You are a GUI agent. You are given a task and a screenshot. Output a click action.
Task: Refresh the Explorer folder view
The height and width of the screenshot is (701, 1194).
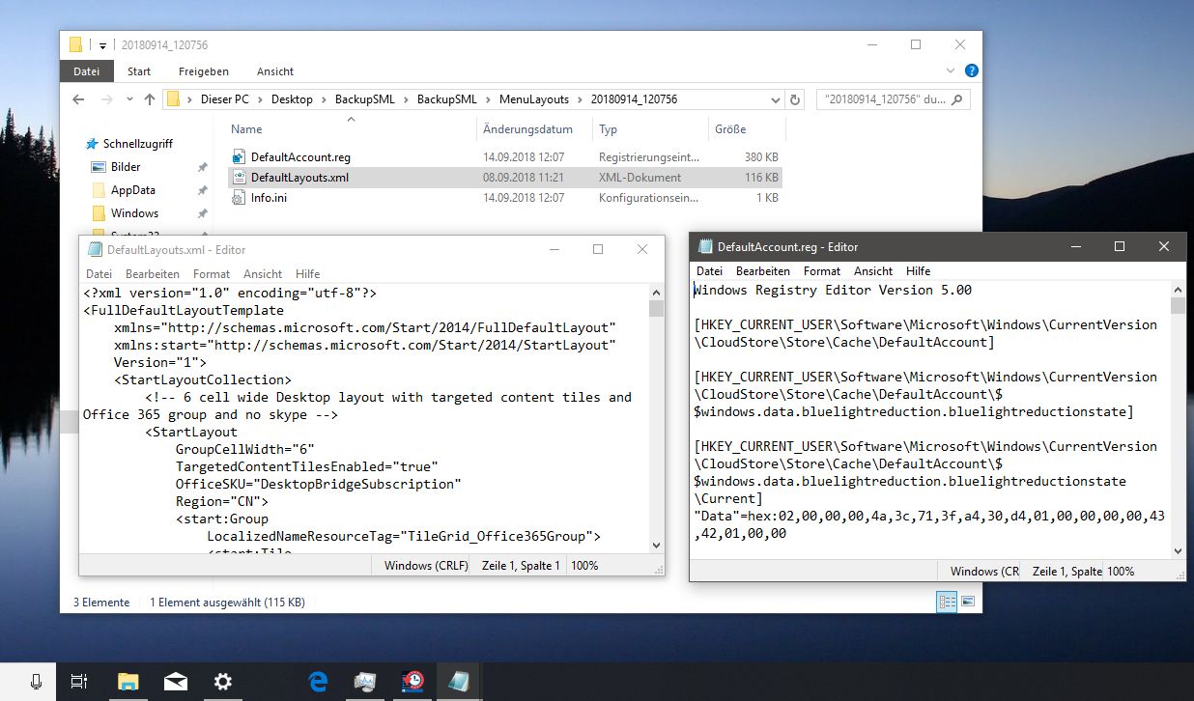[795, 99]
